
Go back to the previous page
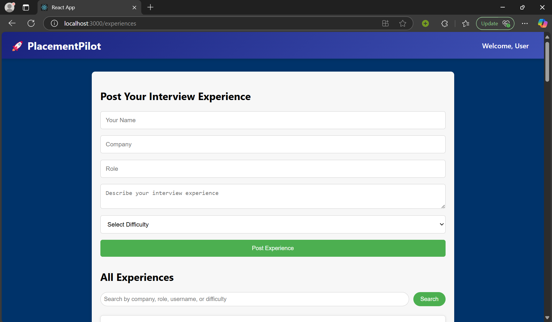(x=12, y=23)
